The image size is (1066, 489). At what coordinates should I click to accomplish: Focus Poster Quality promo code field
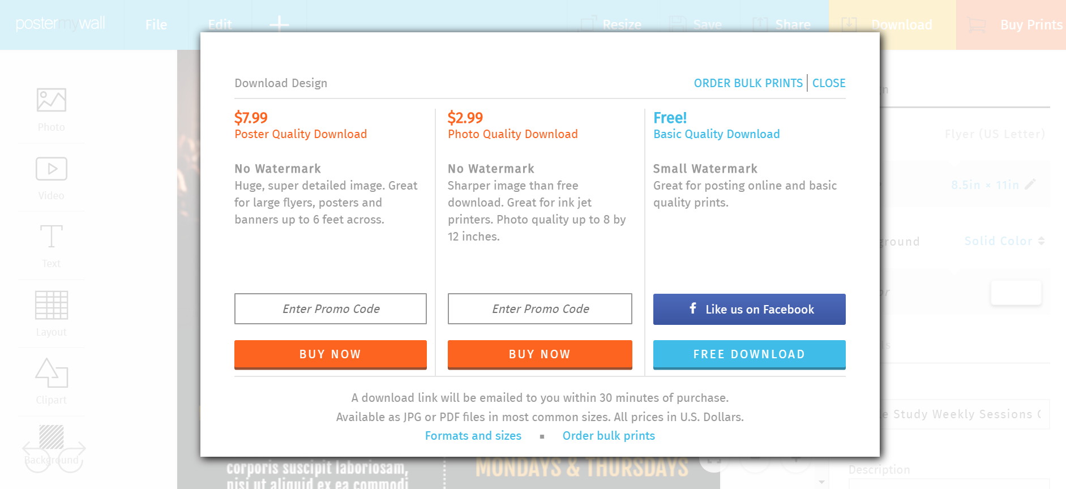pyautogui.click(x=331, y=308)
